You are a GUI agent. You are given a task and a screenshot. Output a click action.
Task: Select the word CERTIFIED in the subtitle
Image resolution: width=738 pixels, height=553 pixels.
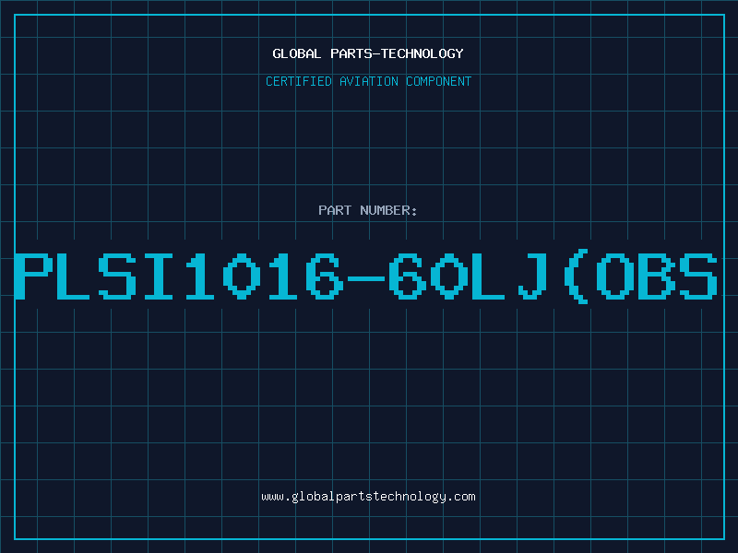pos(299,81)
